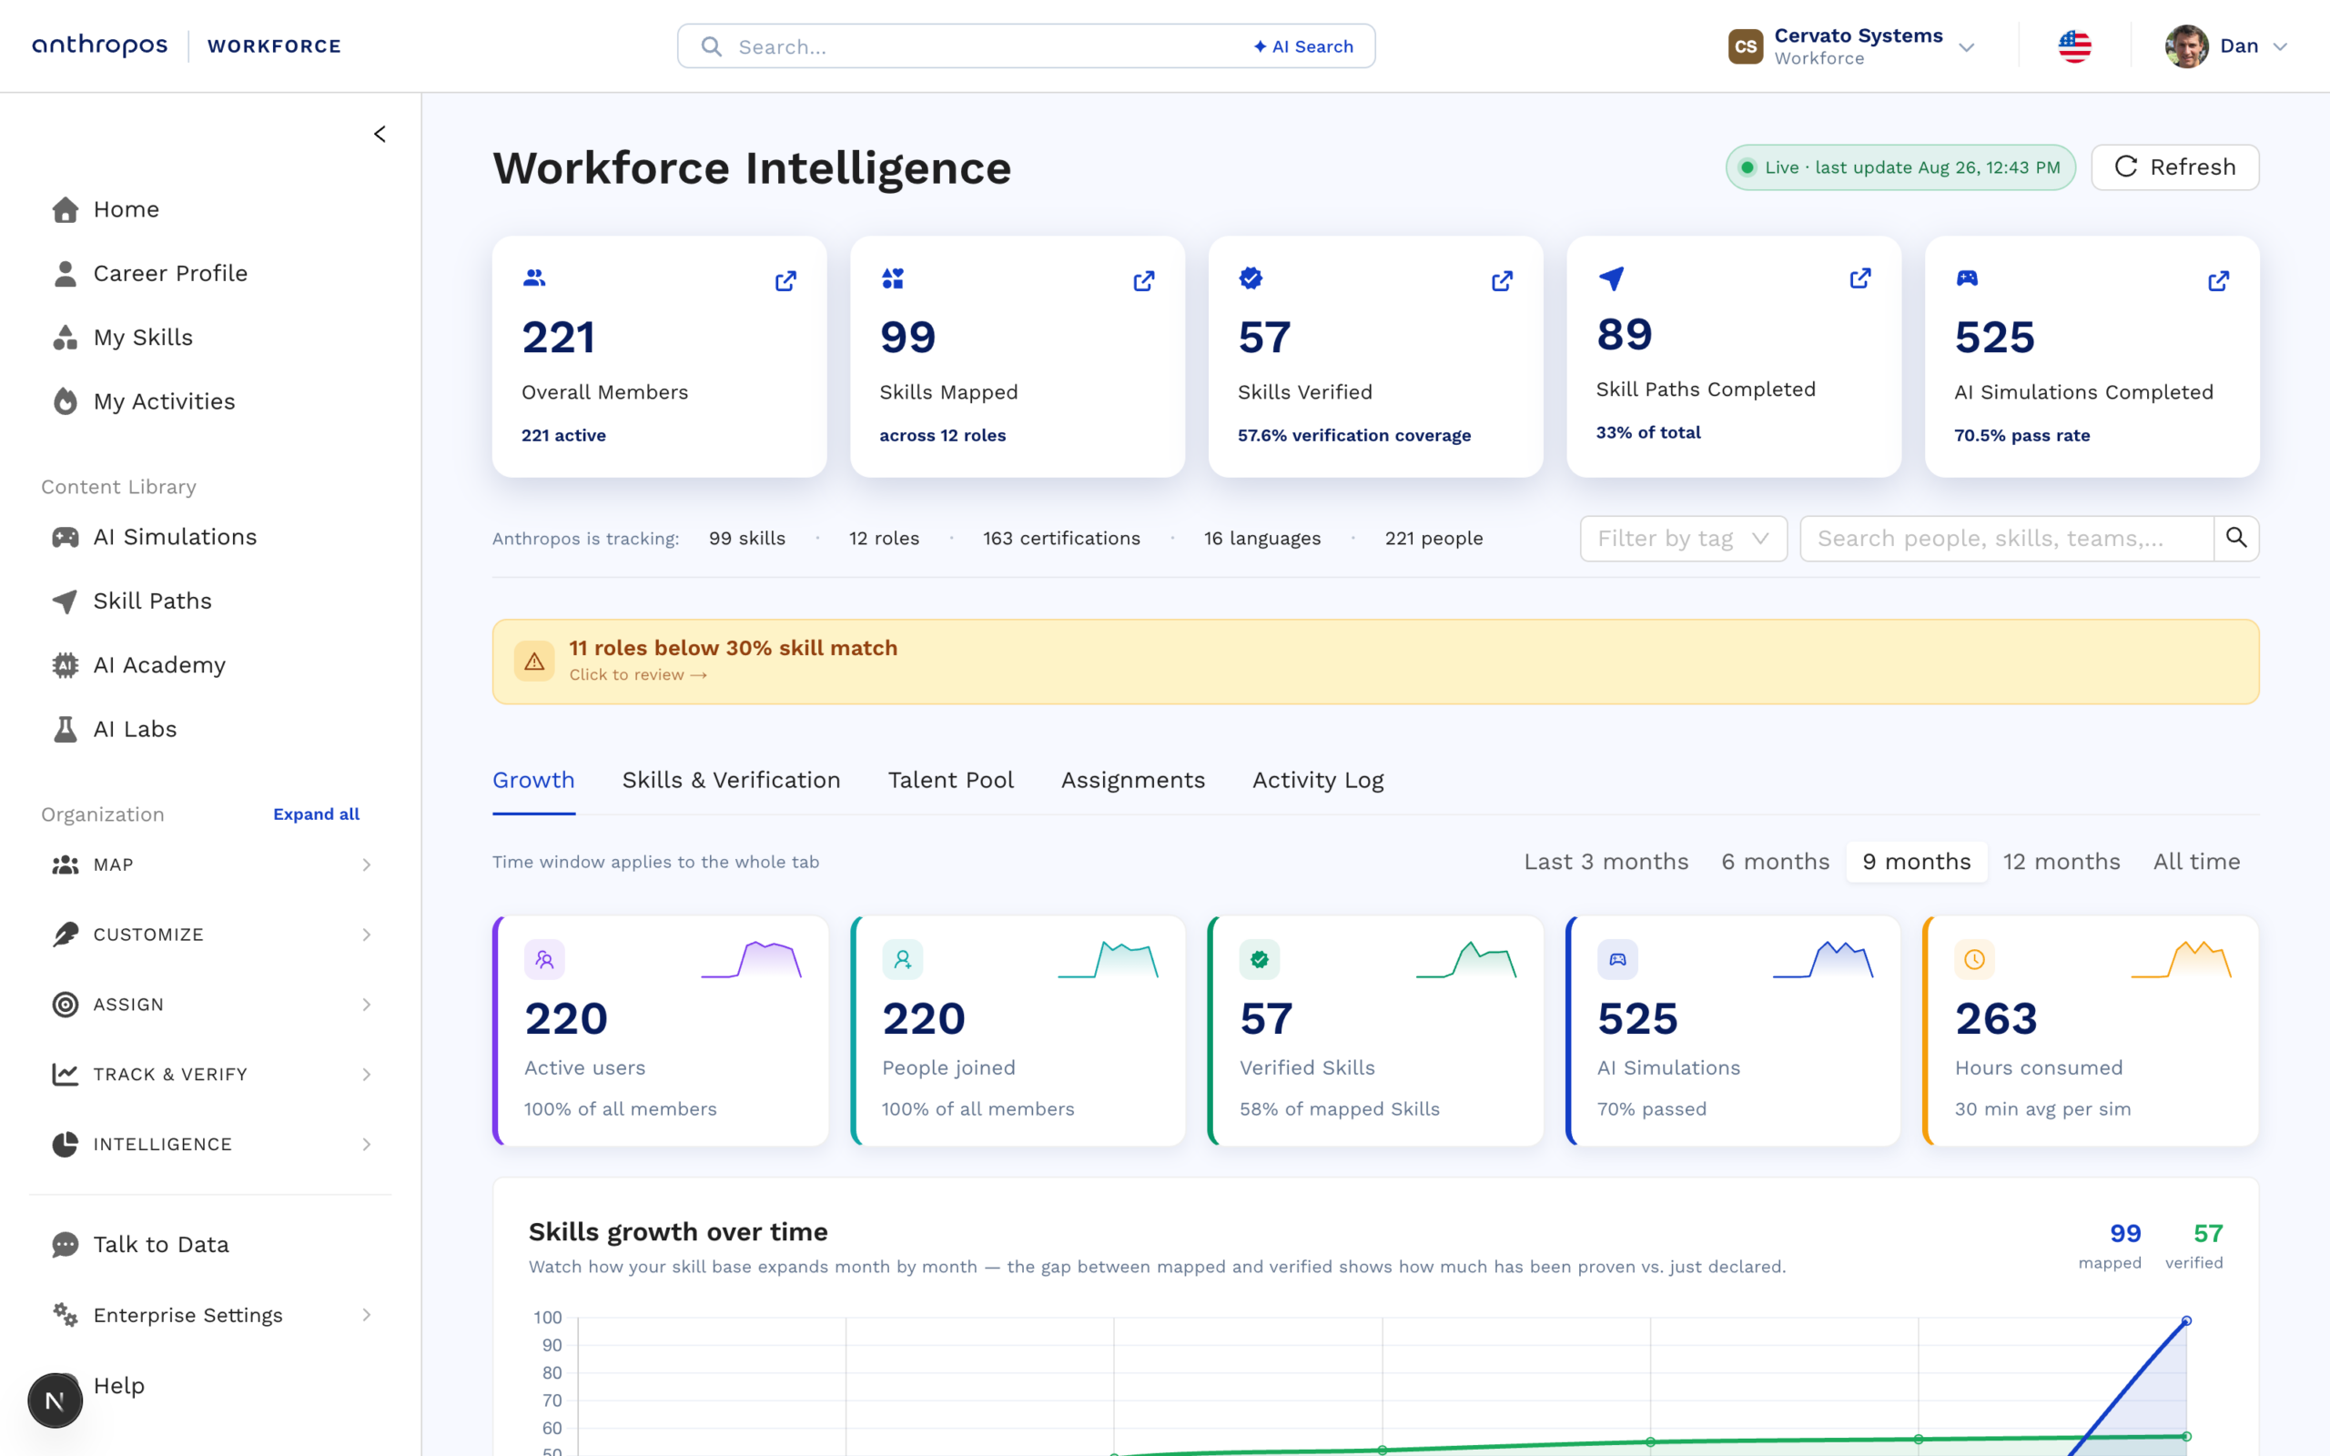Click Expand all link
2330x1456 pixels.
tap(316, 814)
